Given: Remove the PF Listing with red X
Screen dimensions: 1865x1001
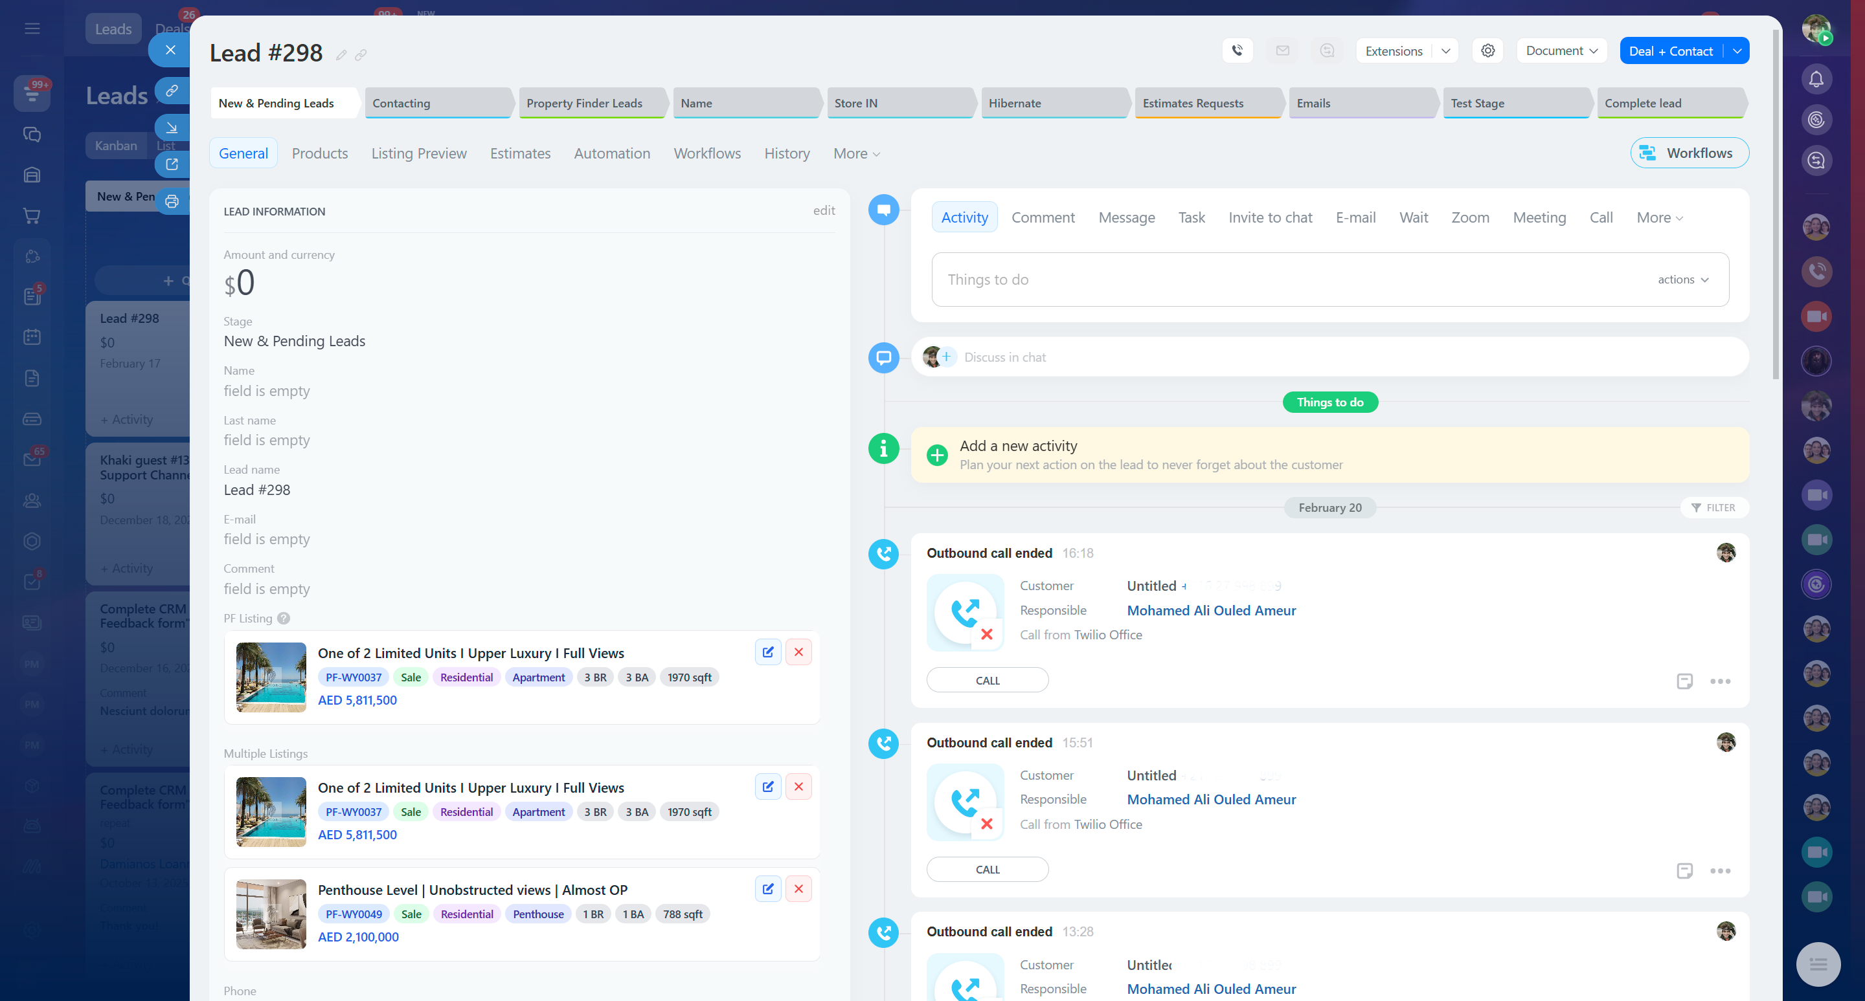Looking at the screenshot, I should point(798,652).
